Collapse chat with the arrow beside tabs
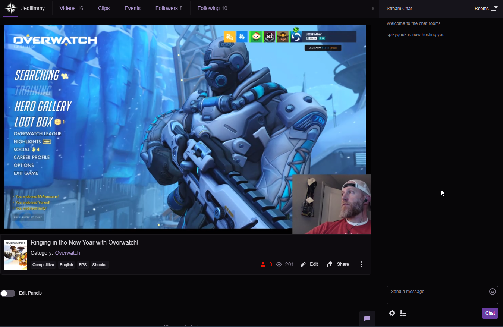 pos(373,9)
